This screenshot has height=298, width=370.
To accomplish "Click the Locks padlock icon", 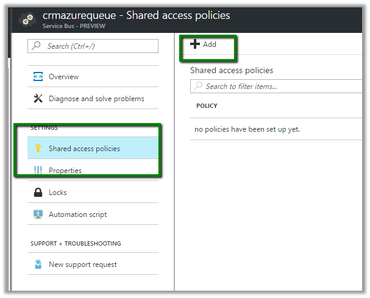I will (x=38, y=193).
